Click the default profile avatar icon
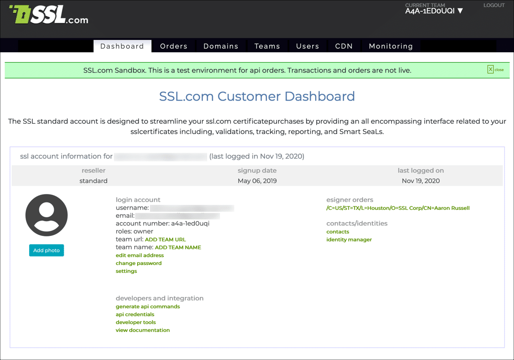514x360 pixels. 46,215
